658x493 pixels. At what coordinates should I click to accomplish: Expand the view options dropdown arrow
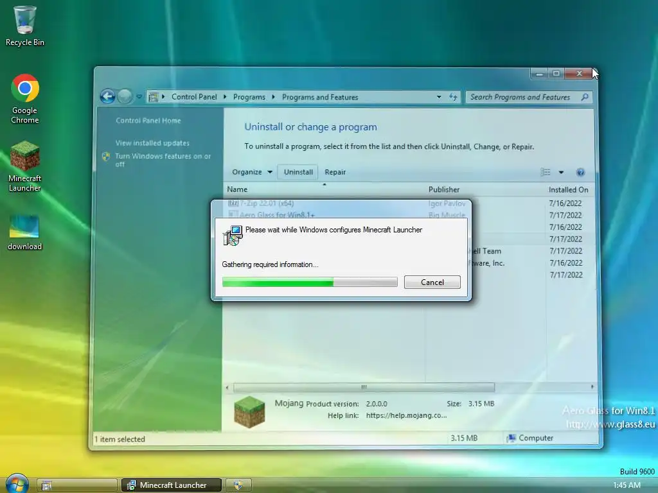[561, 172]
